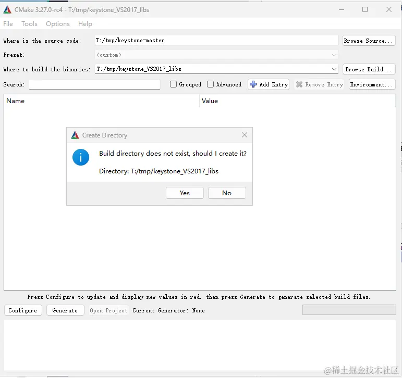This screenshot has width=402, height=378.
Task: Click the blue plus Add Entry icon
Action: tap(253, 84)
